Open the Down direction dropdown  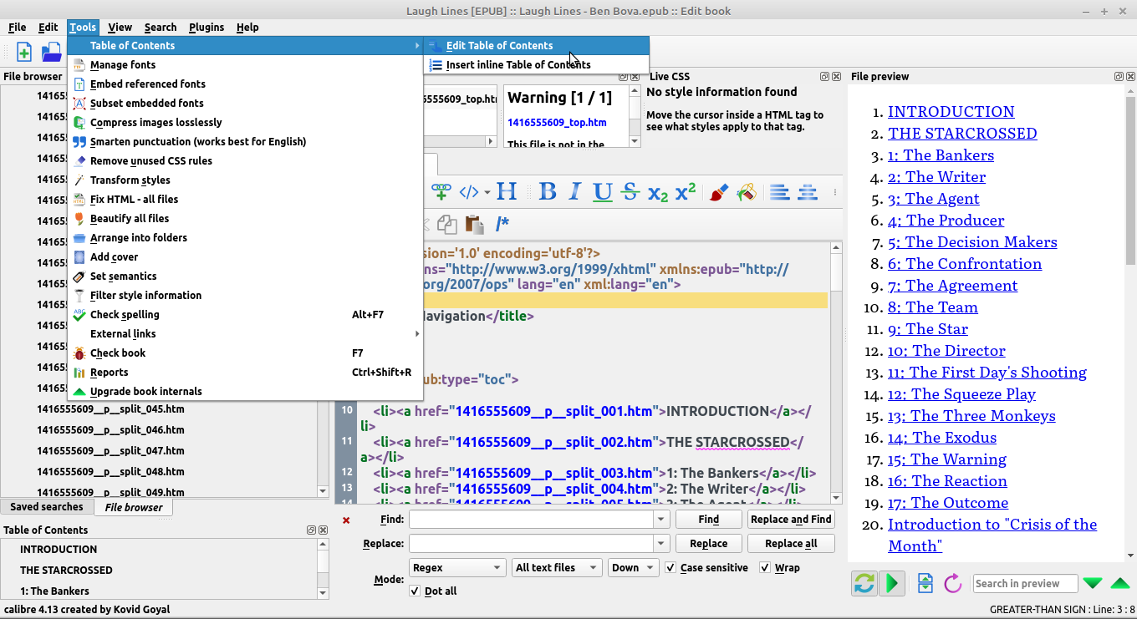(x=633, y=568)
